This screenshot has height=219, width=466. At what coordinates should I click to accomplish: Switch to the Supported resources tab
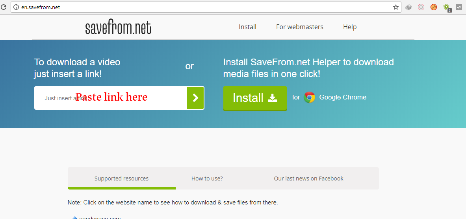(x=122, y=179)
